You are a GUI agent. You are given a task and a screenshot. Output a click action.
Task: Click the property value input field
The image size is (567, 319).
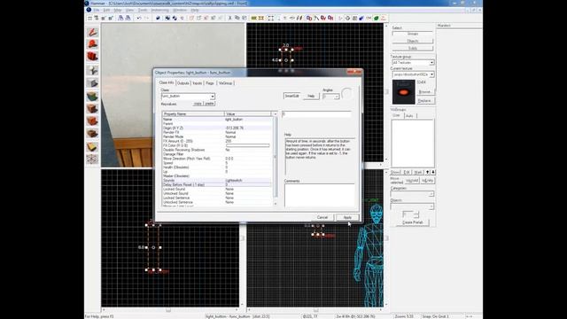pyautogui.click(x=316, y=114)
